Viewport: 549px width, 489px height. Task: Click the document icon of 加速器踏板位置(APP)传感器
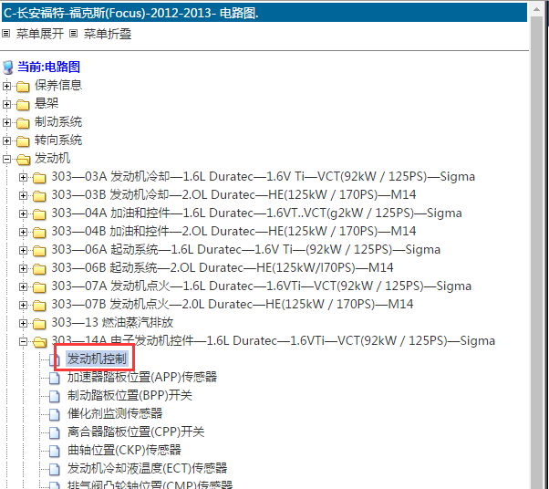pos(55,378)
